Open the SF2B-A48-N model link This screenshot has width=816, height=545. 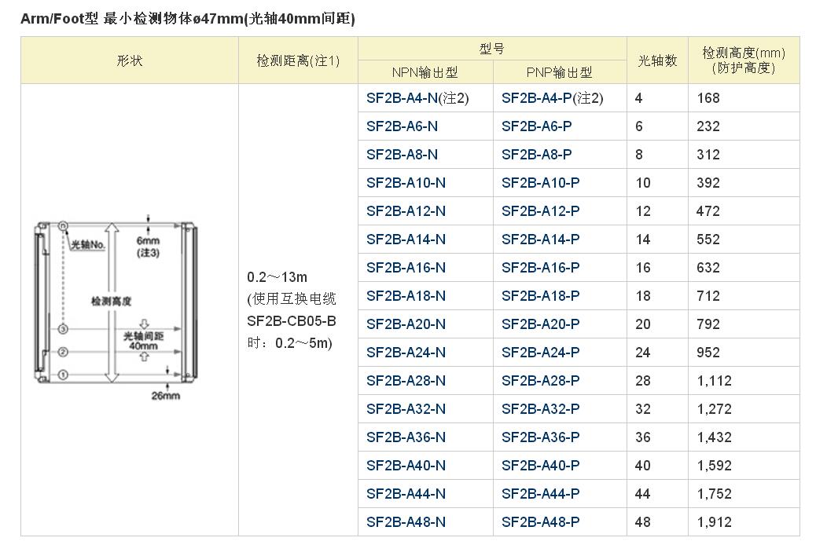(x=406, y=522)
